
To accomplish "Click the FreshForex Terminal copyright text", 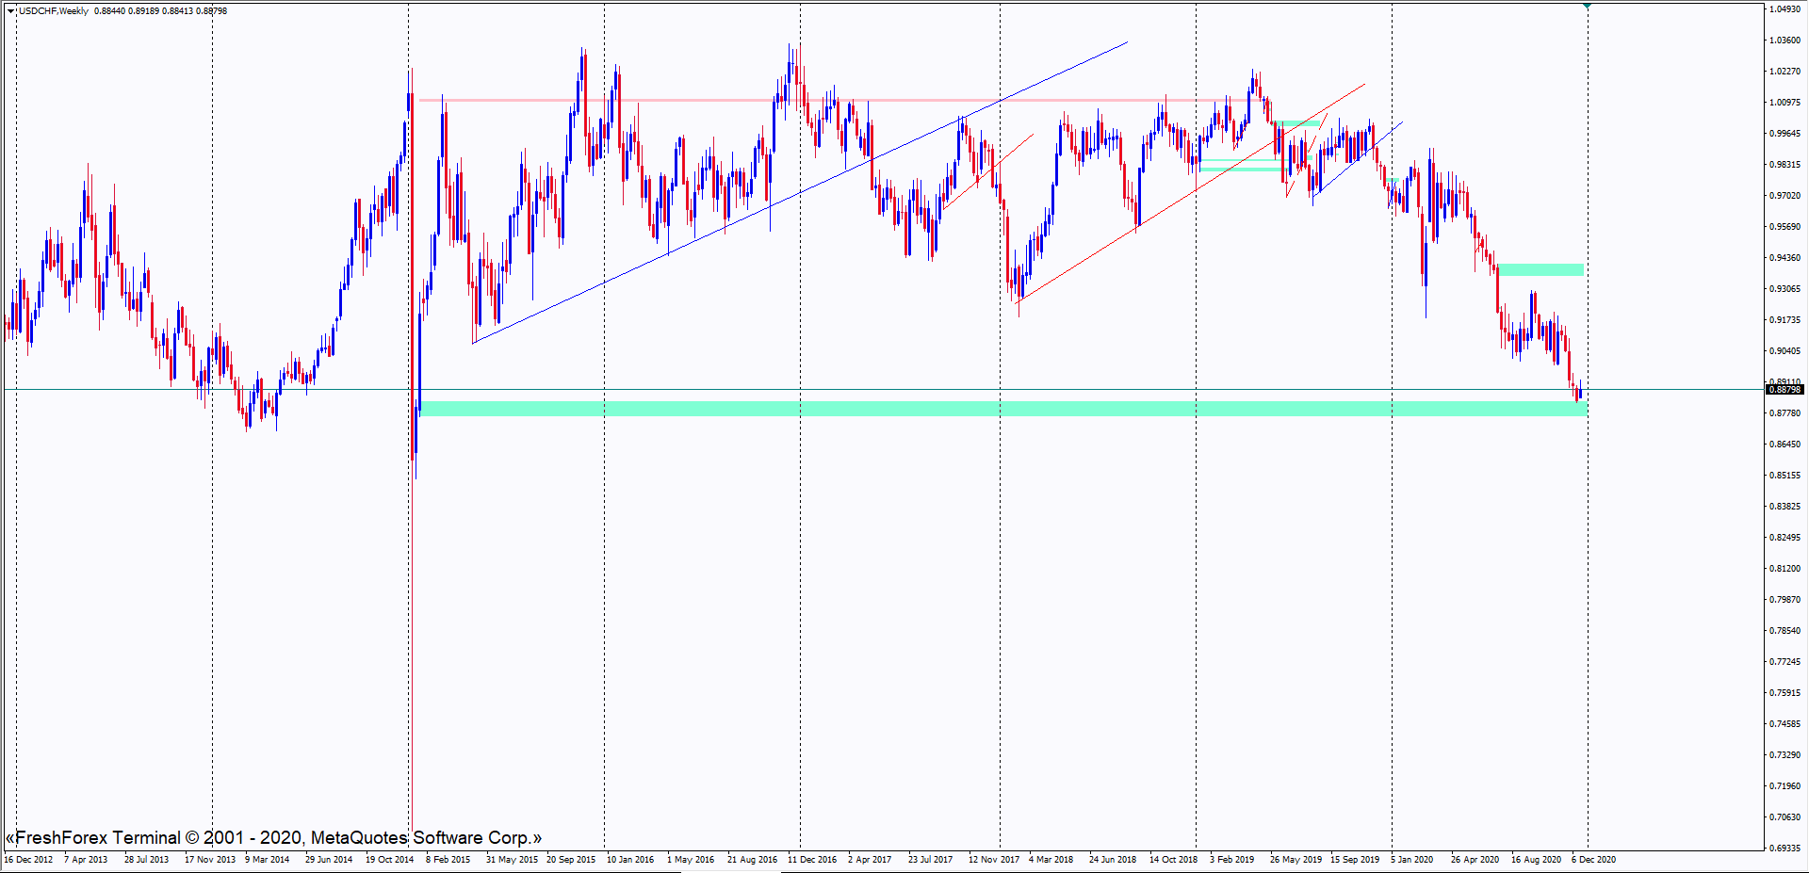I will [273, 837].
